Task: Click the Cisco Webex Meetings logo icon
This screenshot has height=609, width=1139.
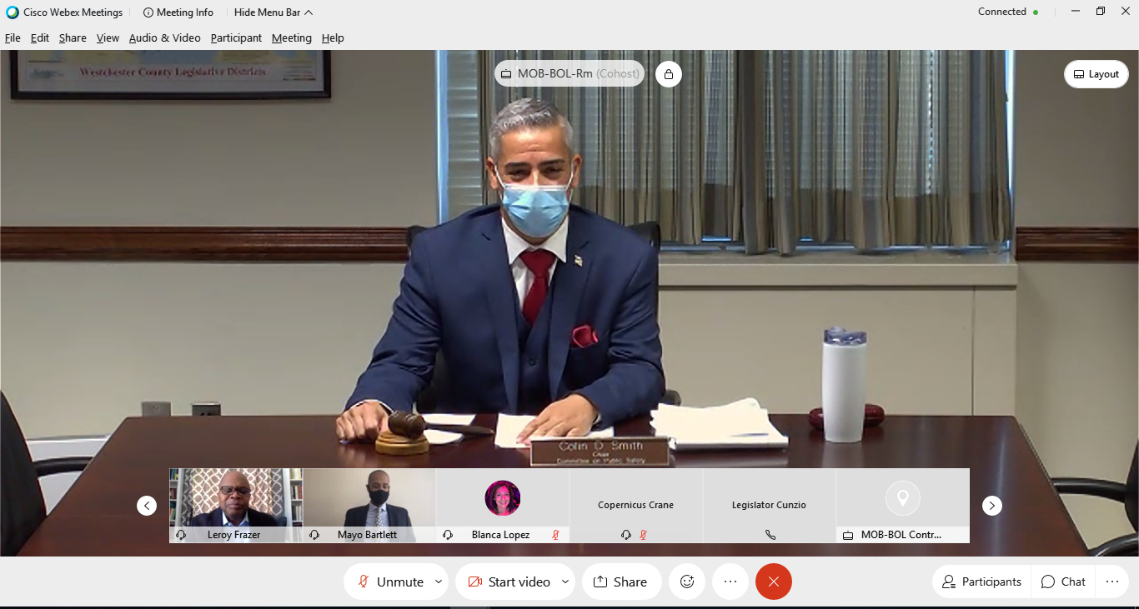Action: (x=13, y=12)
